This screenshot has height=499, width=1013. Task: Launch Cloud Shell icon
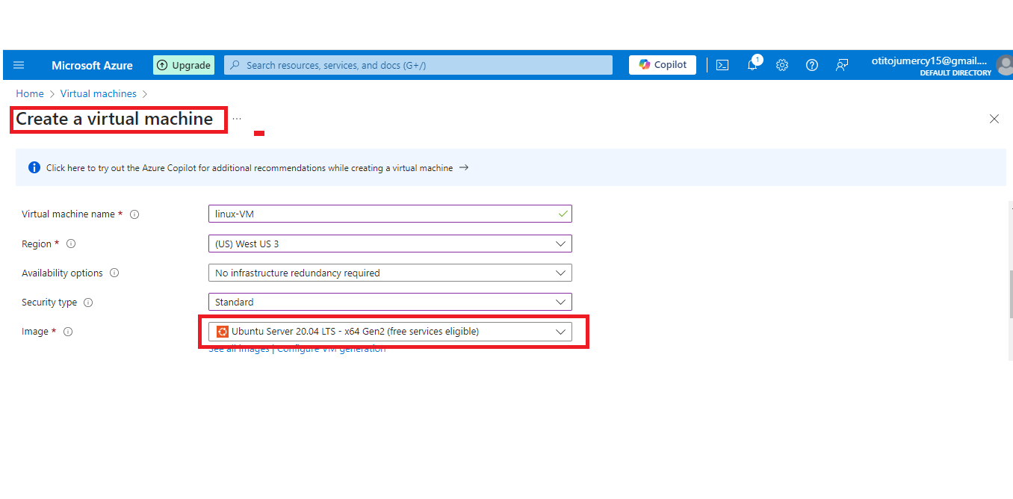click(x=722, y=65)
